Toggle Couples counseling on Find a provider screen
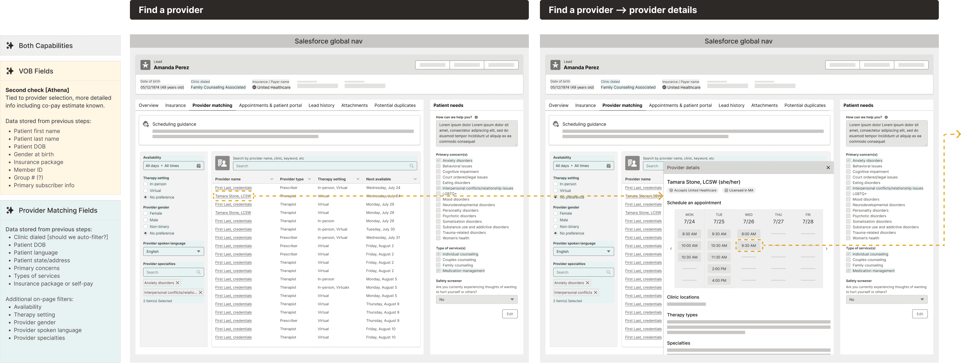The width and height of the screenshot is (961, 363). [x=438, y=260]
